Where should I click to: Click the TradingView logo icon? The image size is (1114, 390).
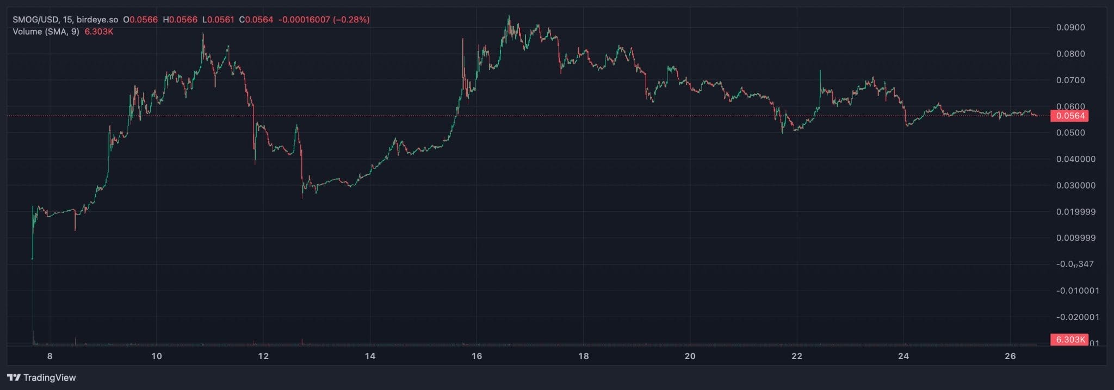point(14,378)
